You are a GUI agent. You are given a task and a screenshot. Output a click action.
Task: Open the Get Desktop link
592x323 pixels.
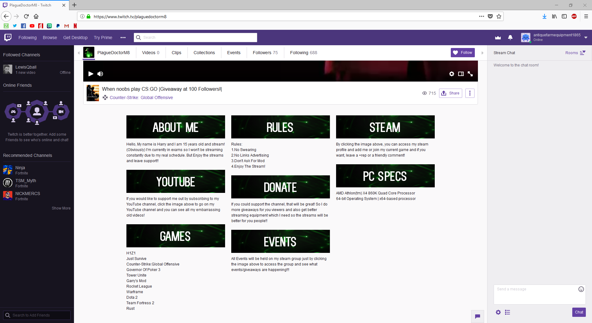pos(75,38)
